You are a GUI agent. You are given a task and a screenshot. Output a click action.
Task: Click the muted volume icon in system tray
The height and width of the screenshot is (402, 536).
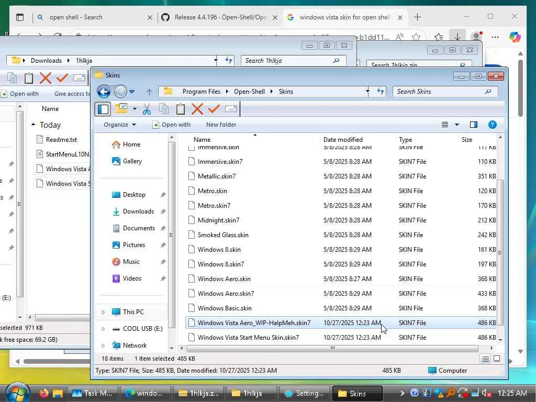pos(486,393)
